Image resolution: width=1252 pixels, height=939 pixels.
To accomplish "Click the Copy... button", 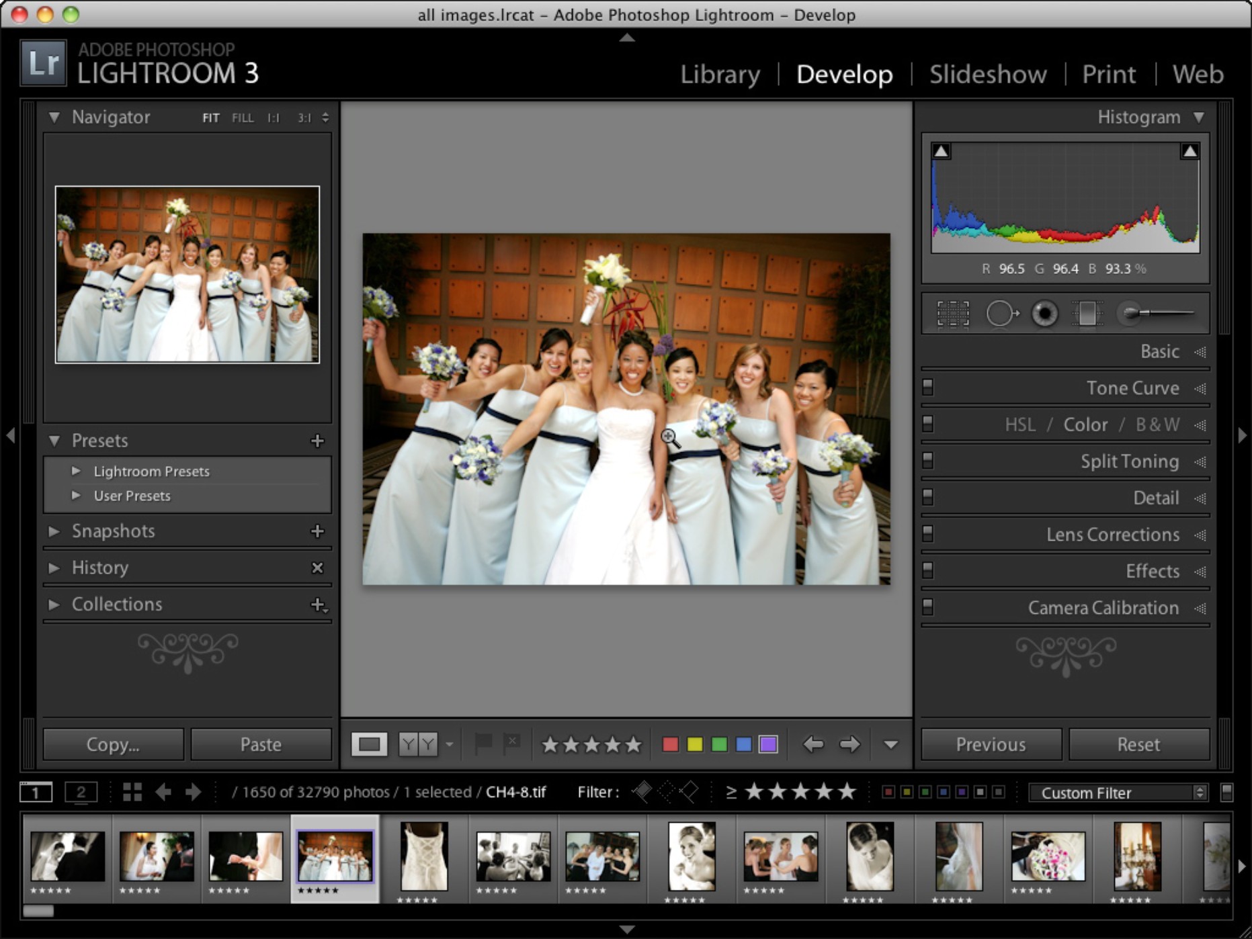I will coord(113,744).
